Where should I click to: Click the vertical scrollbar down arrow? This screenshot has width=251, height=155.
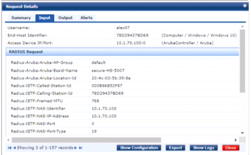tap(242, 133)
